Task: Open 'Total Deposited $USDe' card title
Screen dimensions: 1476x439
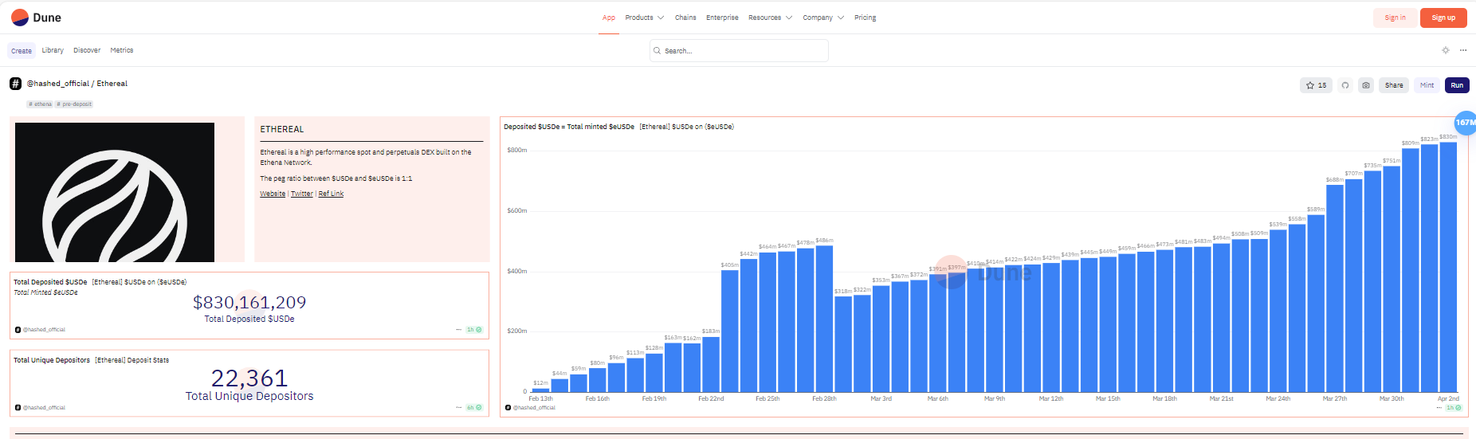Action: tap(50, 282)
